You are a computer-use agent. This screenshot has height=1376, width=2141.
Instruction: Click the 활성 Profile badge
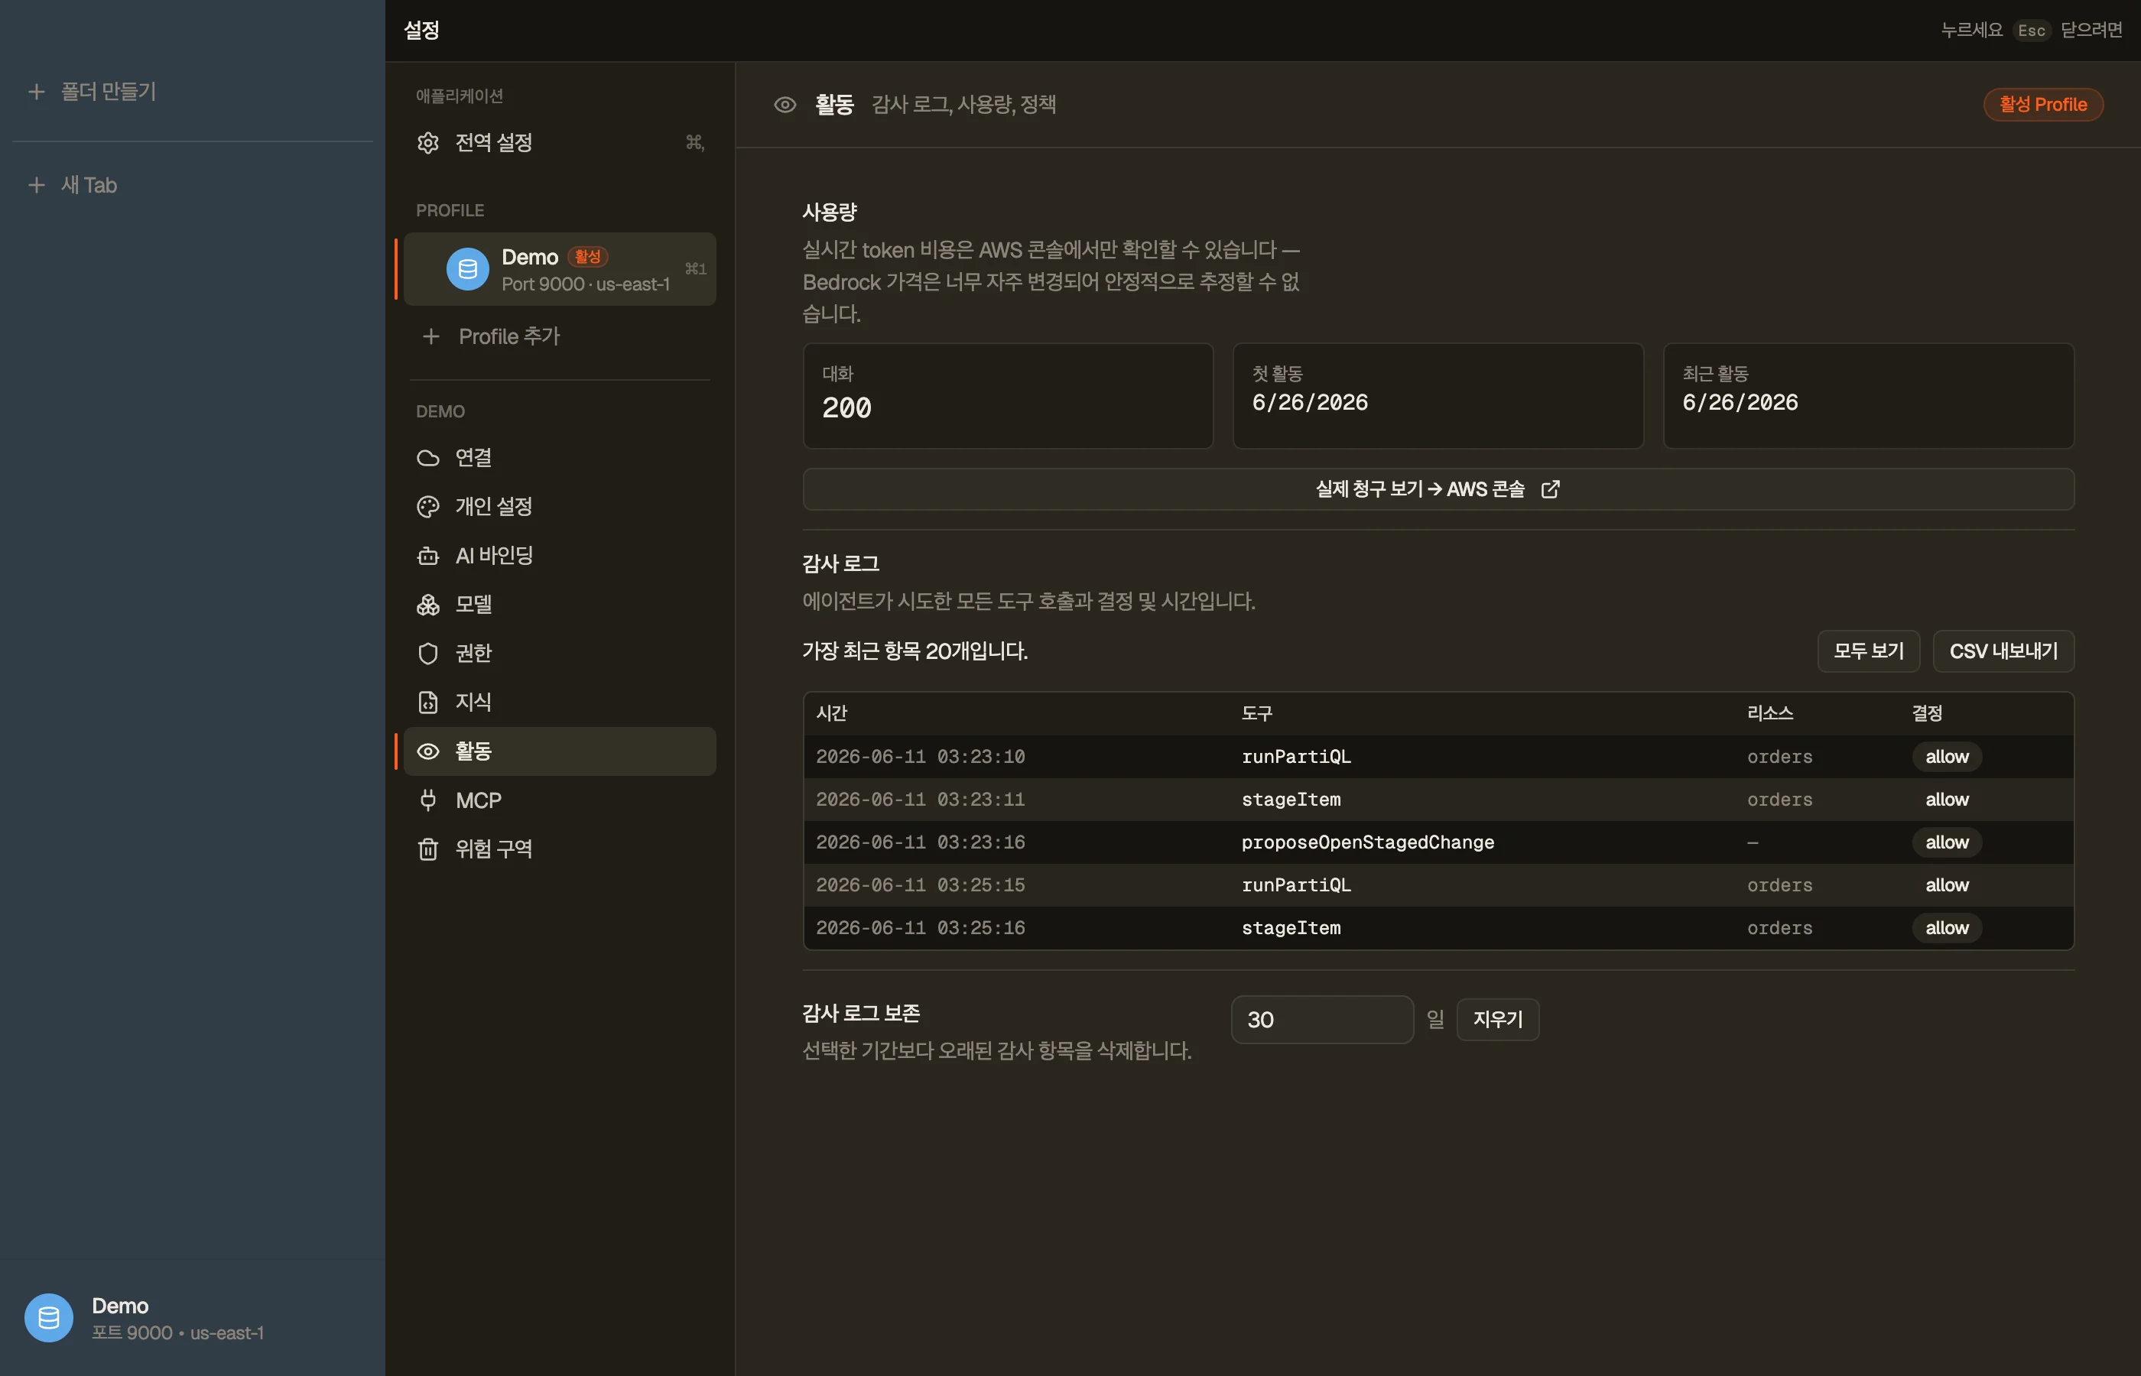pos(2042,105)
